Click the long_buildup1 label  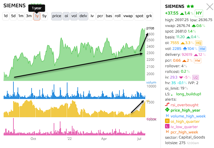pyautogui.click(x=189, y=94)
